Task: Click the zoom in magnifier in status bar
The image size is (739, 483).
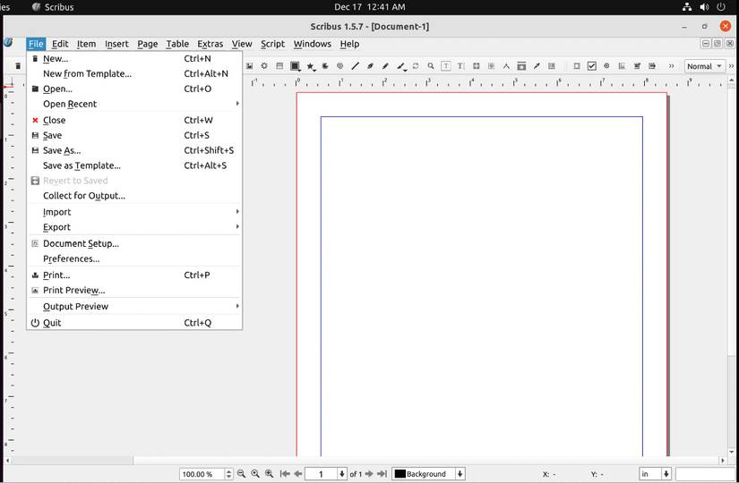Action: pos(269,473)
